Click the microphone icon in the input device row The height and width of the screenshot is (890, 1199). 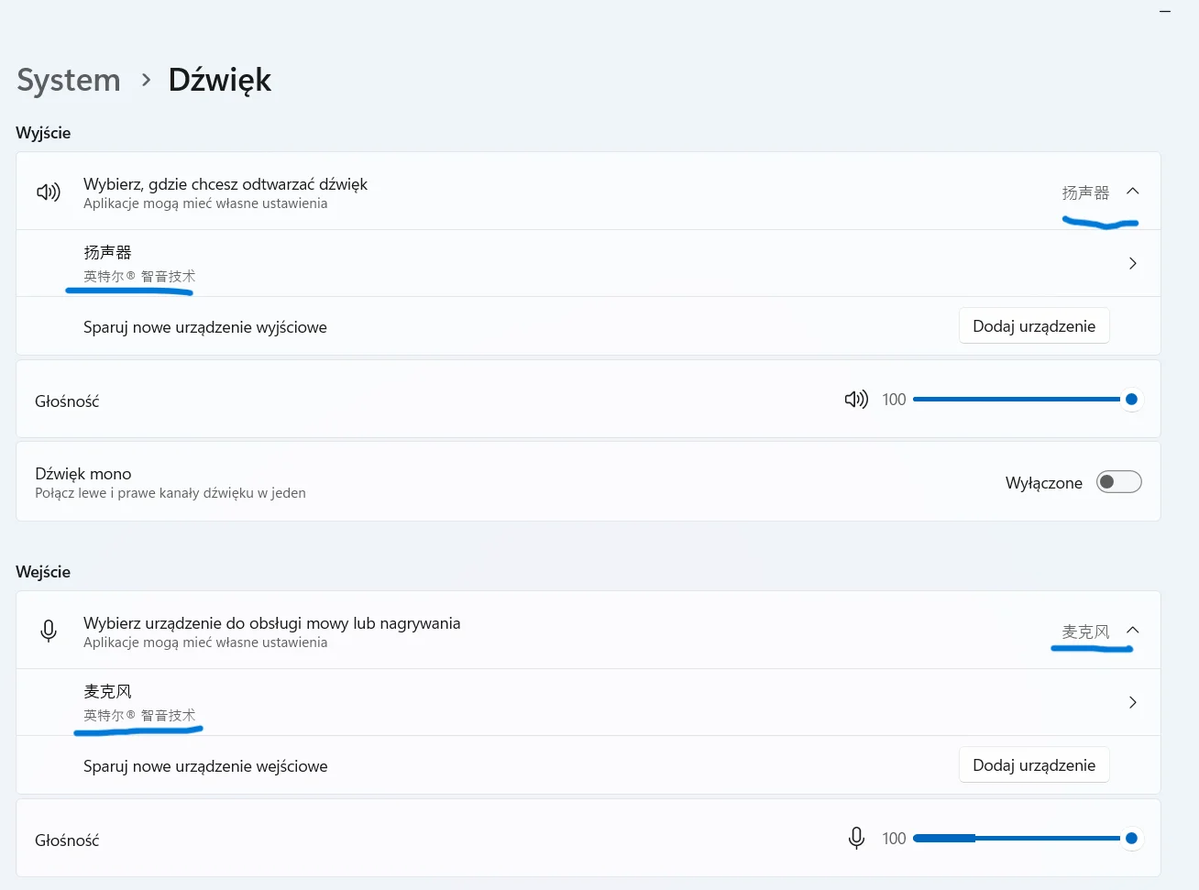coord(49,631)
